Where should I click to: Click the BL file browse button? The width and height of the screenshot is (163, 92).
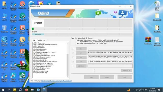(x=81, y=49)
